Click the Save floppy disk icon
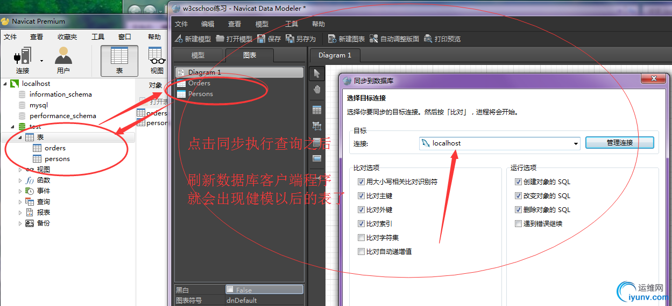 pyautogui.click(x=261, y=39)
